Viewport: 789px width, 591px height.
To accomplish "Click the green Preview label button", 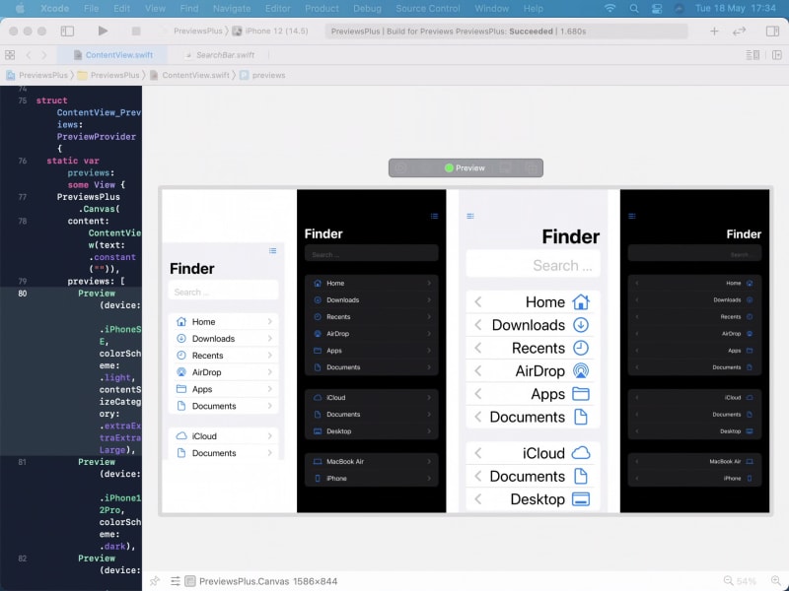I will 465,167.
